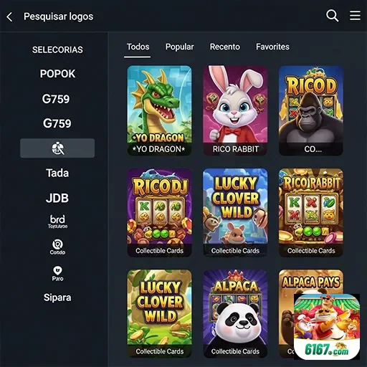The image size is (367, 367).
Task: Select the Tada provider
Action: [57, 173]
